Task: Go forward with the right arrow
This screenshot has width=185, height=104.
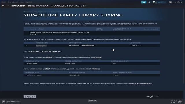Action: click(x=8, y=6)
